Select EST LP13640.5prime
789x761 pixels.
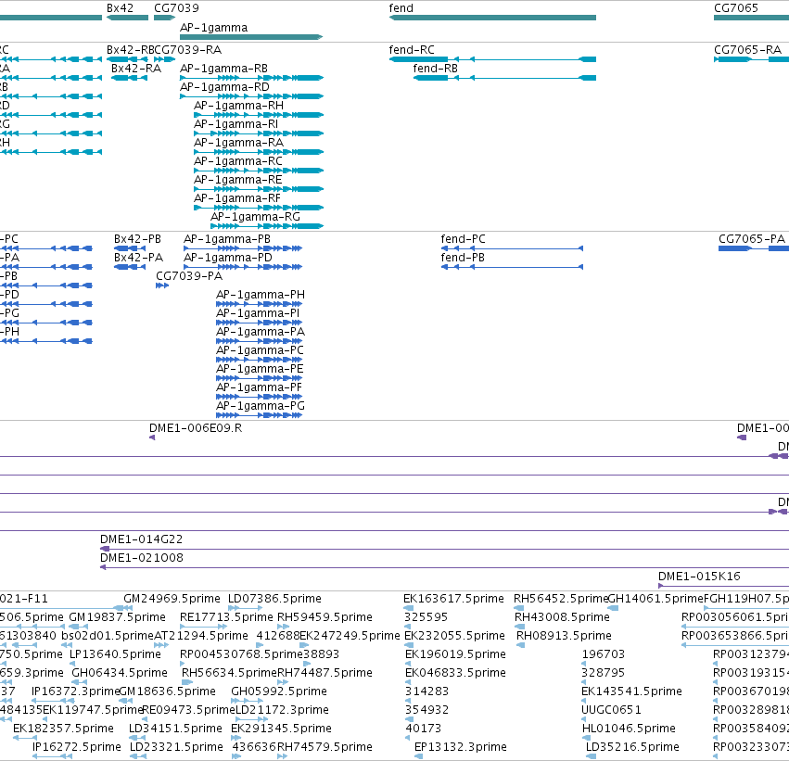[x=115, y=654]
